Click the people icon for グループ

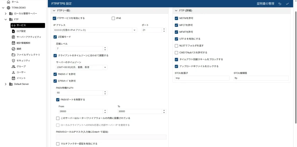[x=13, y=66]
